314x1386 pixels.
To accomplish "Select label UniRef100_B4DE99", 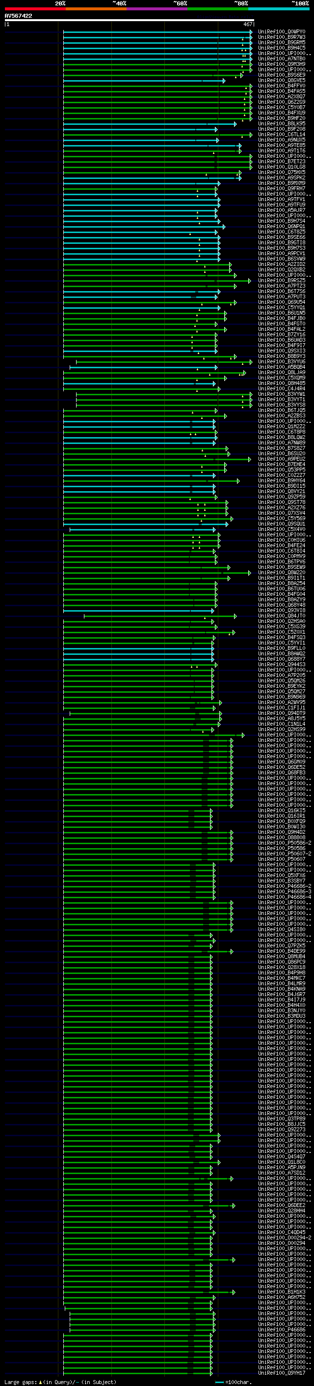I will [x=282, y=951].
